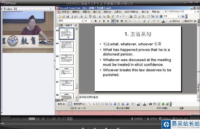Center align the text
Viewport: 200px width, 129px height.
pos(118,21)
